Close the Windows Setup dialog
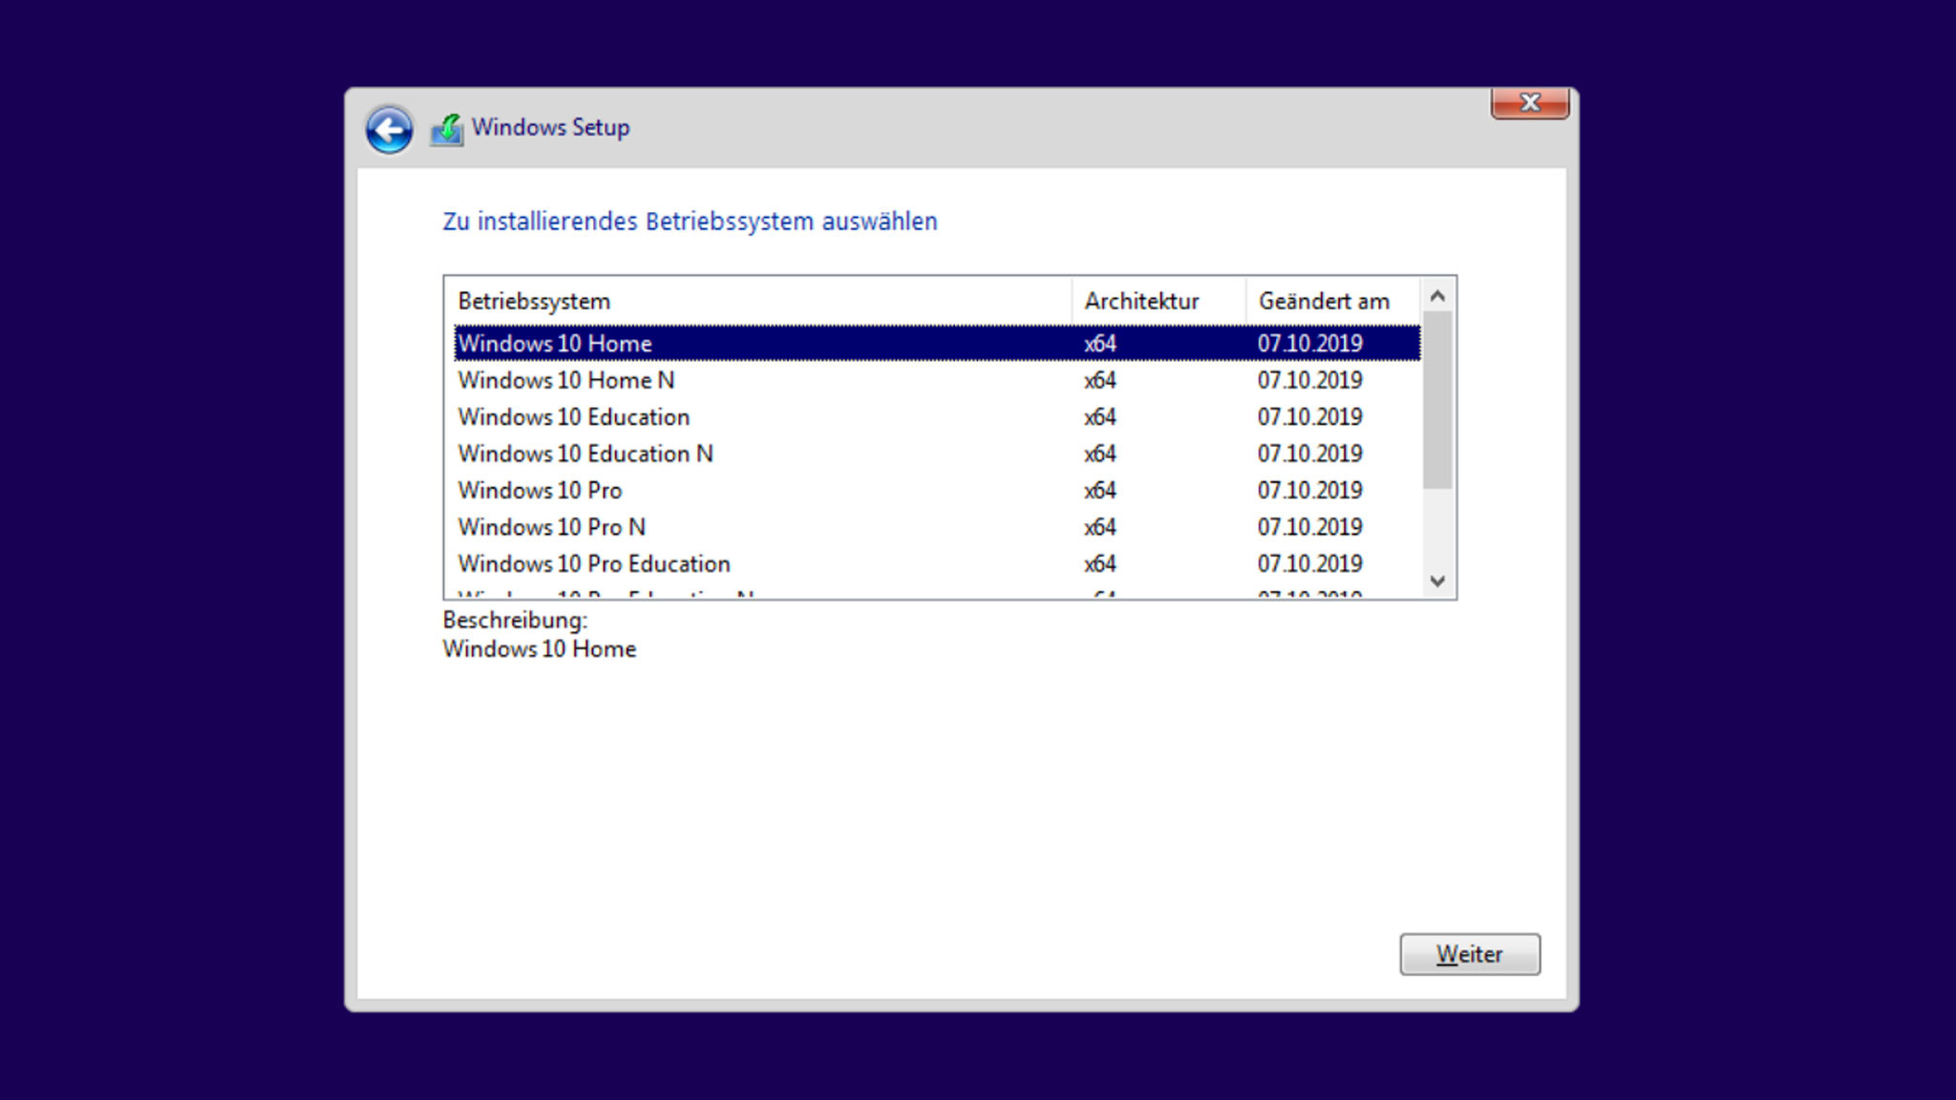The image size is (1956, 1100). [x=1529, y=103]
